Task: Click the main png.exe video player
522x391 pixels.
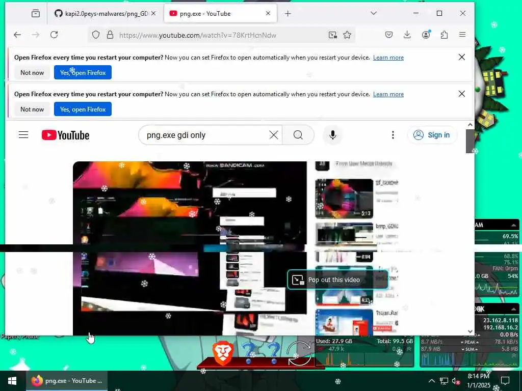Action: [190, 248]
